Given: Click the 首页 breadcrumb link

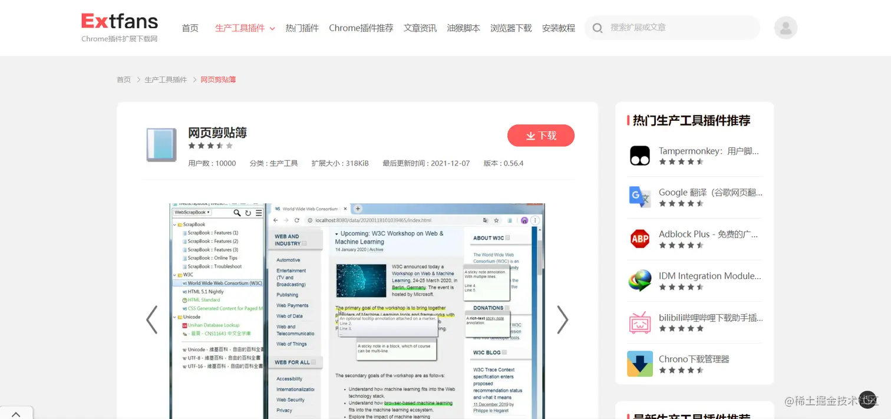Looking at the screenshot, I should pos(124,80).
